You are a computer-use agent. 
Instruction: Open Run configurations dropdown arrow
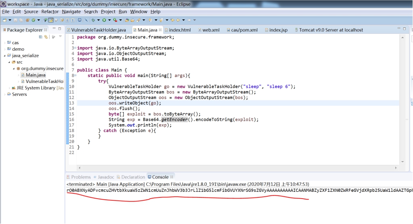point(109,20)
